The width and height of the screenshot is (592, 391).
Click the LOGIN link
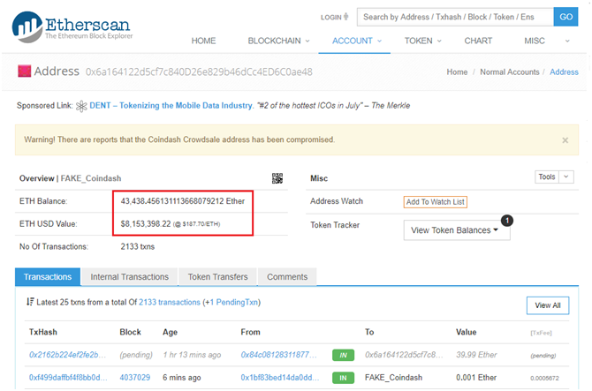click(334, 17)
